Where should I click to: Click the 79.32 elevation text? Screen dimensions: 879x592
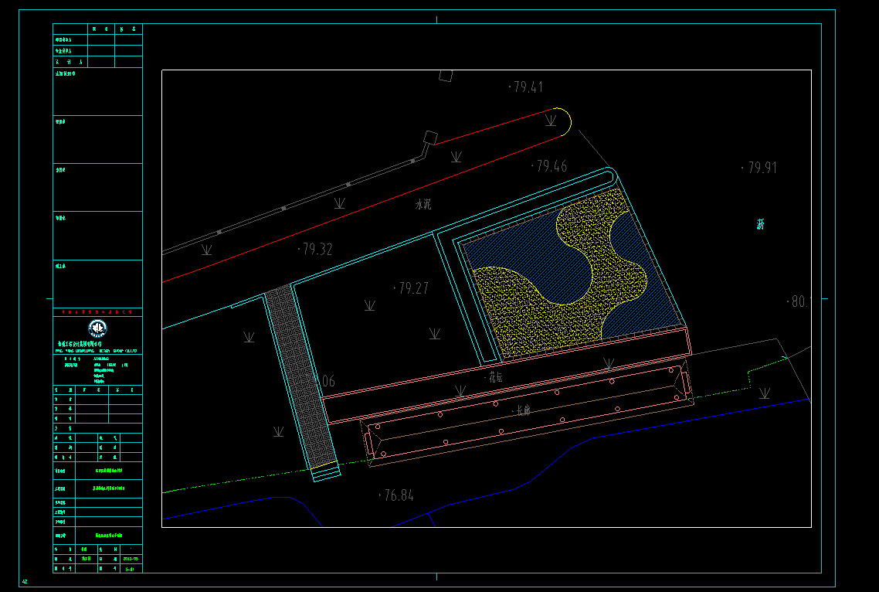click(315, 250)
